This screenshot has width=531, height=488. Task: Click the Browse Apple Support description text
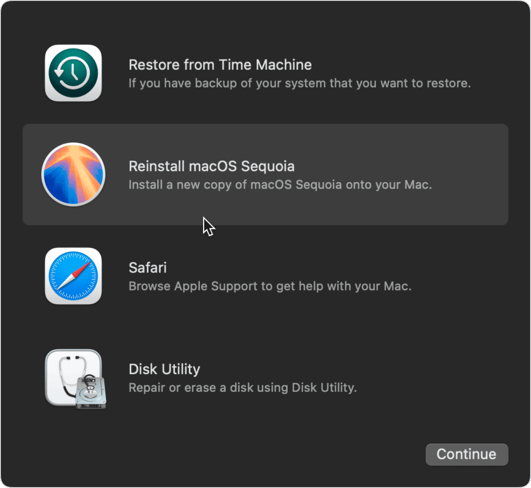click(x=270, y=286)
